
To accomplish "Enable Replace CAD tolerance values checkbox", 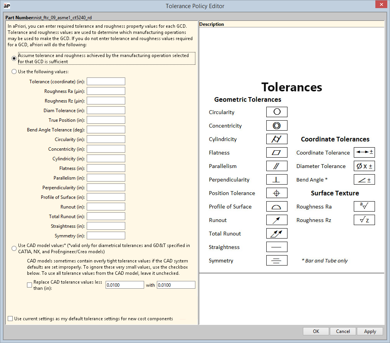I will [29, 285].
